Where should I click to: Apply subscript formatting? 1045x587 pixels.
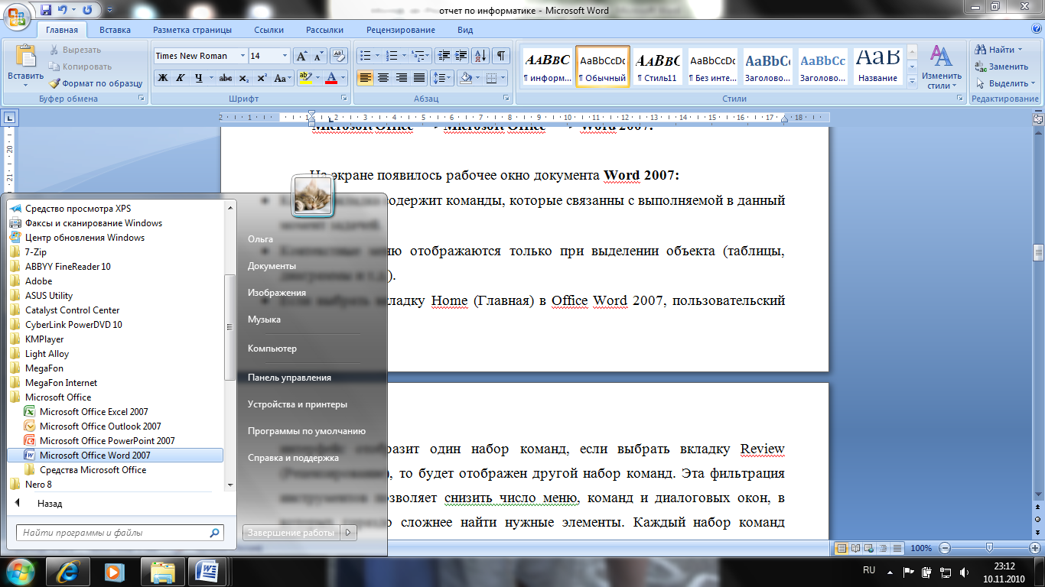pyautogui.click(x=243, y=78)
